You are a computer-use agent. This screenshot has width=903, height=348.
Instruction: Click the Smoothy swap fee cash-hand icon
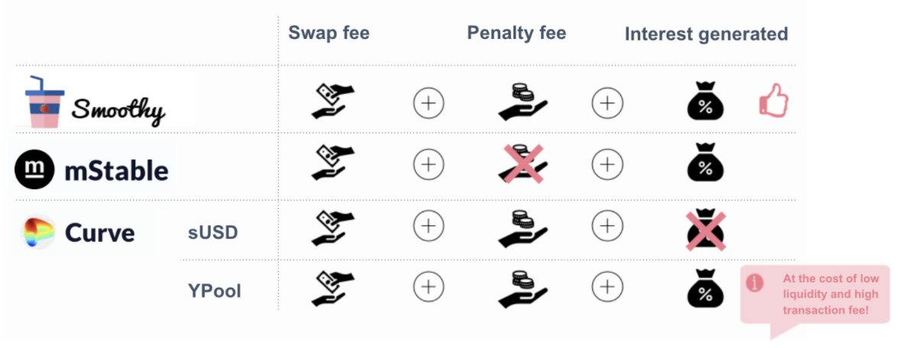click(333, 101)
